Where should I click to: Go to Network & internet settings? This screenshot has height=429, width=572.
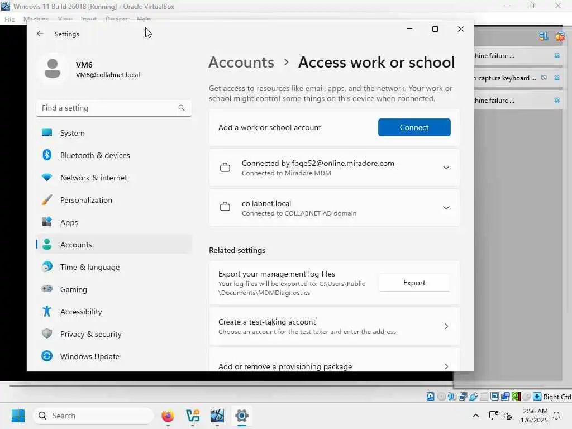(114, 178)
